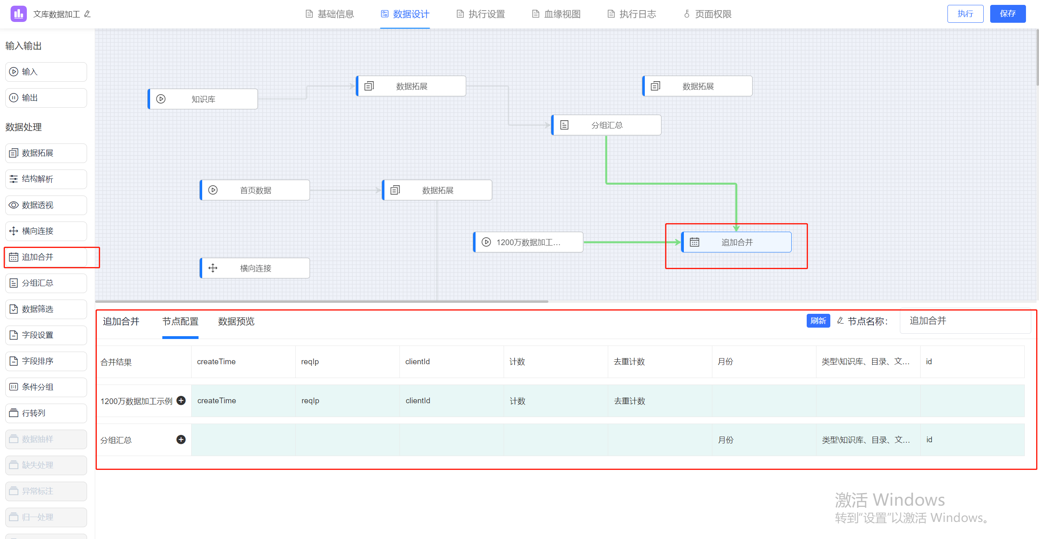Select the 行转列 row-to-column tool

coord(46,413)
